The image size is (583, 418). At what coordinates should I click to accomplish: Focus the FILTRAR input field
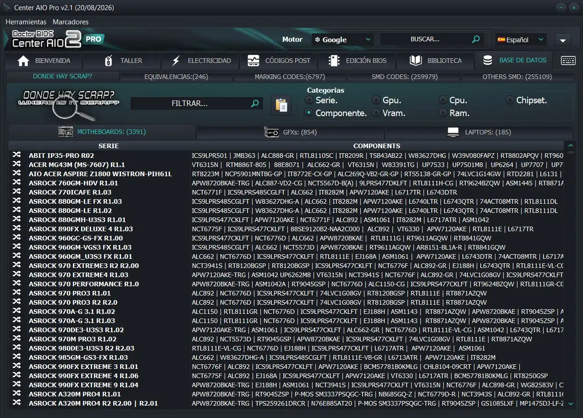[190, 104]
